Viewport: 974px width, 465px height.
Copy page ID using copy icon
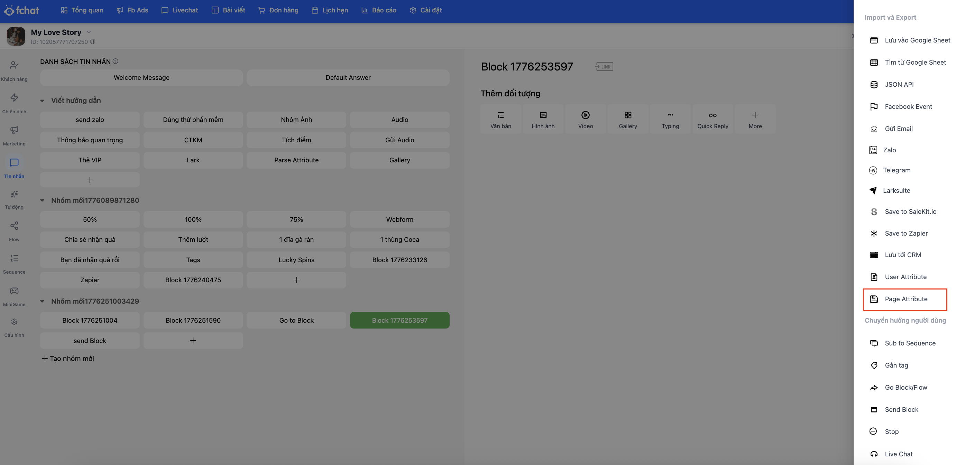[x=93, y=42]
